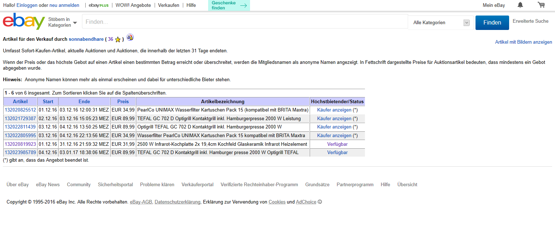The height and width of the screenshot is (236, 555).
Task: Click Verfügbar for item 132023985789
Action: tap(337, 153)
